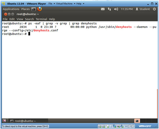Click the 'ps -eaf' command text

[34, 23]
